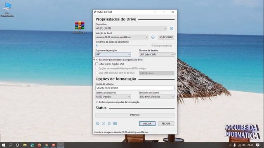Open File Explorer from taskbar
264x148 pixels.
coord(25,145)
